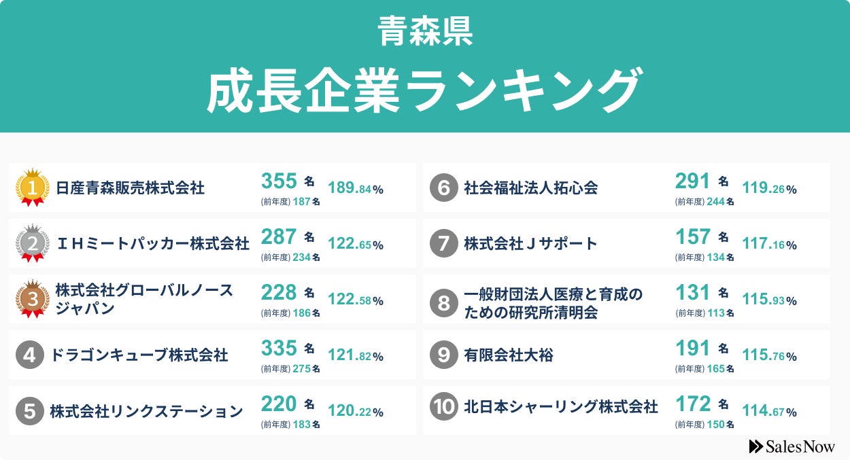
Task: Click 北日本シャーリング株式会社 company name
Action: (x=560, y=407)
